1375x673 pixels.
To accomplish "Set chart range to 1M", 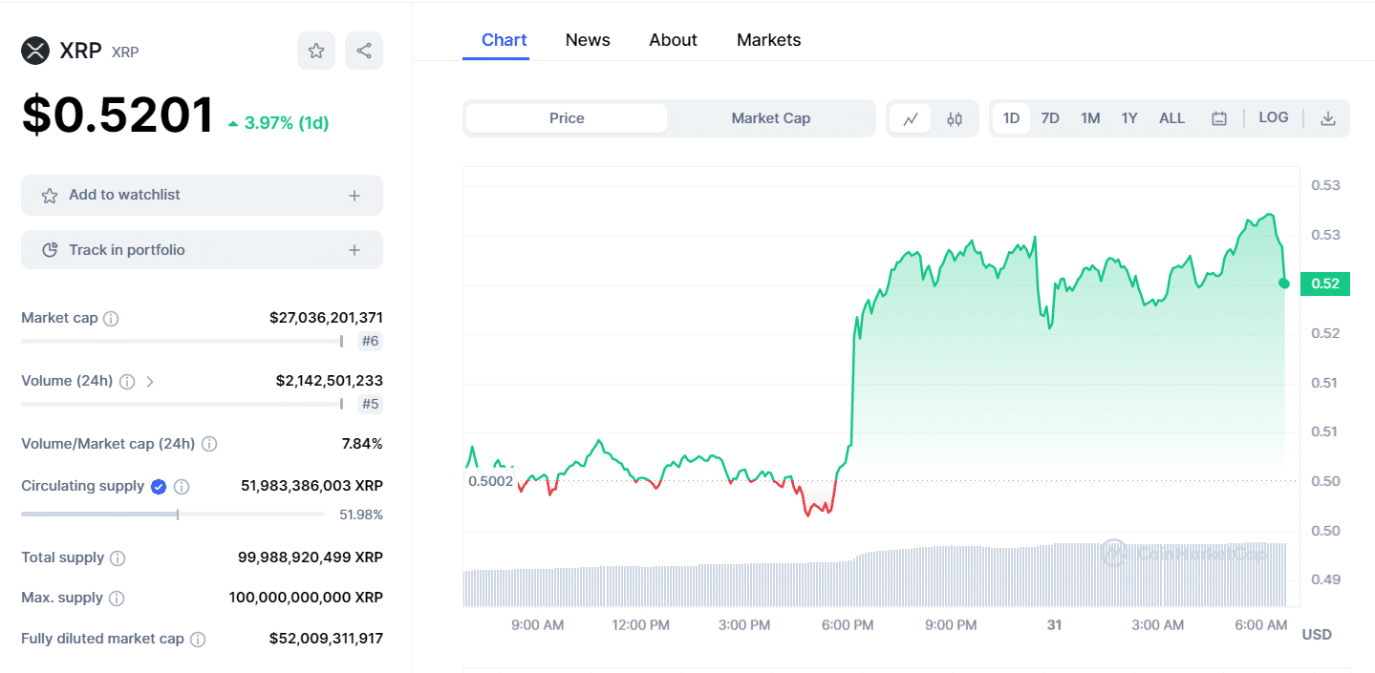I will (1090, 118).
